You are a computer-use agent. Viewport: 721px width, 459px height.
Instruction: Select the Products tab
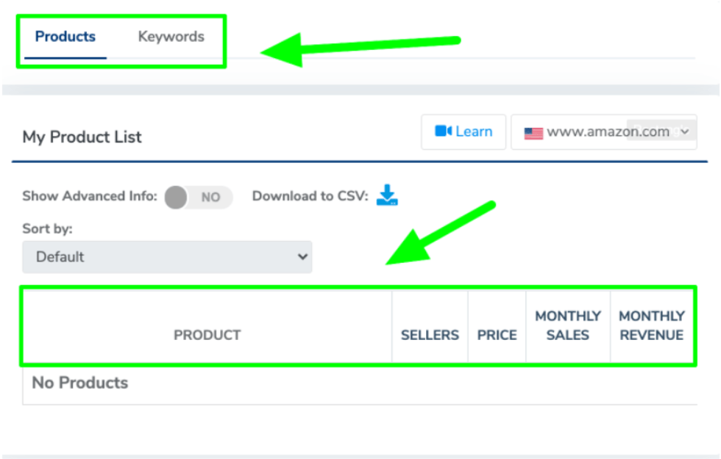(x=65, y=37)
